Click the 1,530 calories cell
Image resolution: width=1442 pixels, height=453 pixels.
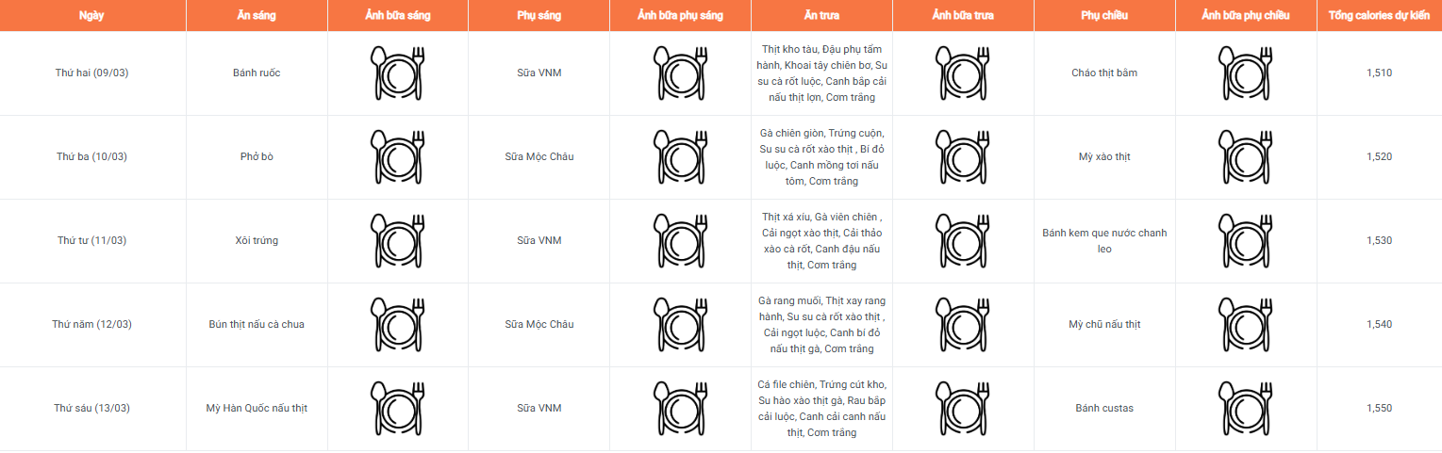coord(1379,240)
